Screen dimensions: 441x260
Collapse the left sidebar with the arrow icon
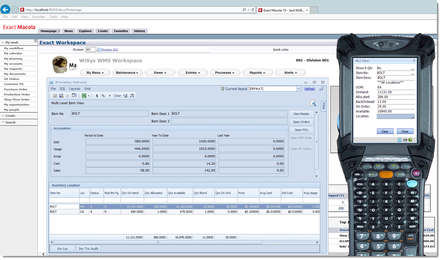[x=36, y=41]
